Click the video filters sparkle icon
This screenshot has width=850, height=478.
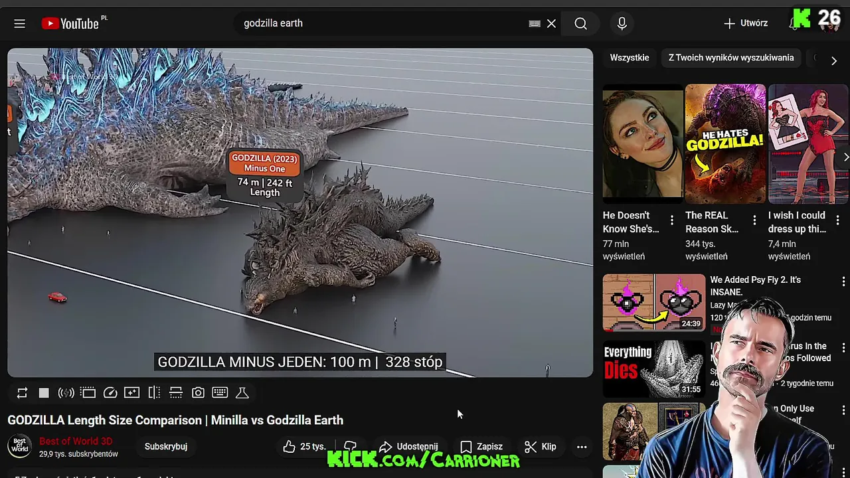coord(132,393)
